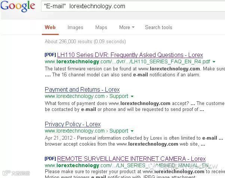The height and width of the screenshot is (178, 225).
Task: Expand the arrow beside Payment and Returns URL
Action: coord(132,96)
